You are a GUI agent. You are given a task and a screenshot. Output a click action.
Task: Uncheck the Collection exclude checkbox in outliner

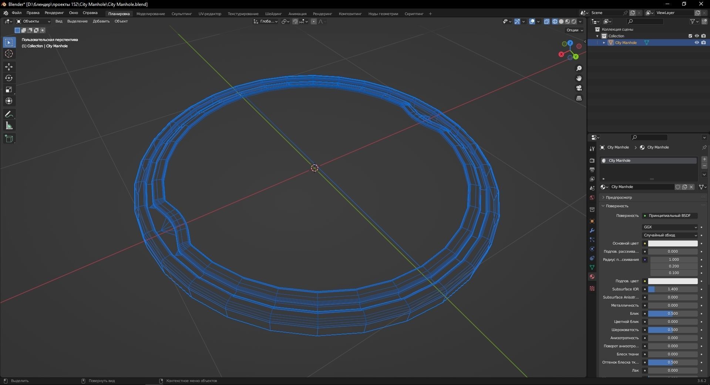click(690, 36)
